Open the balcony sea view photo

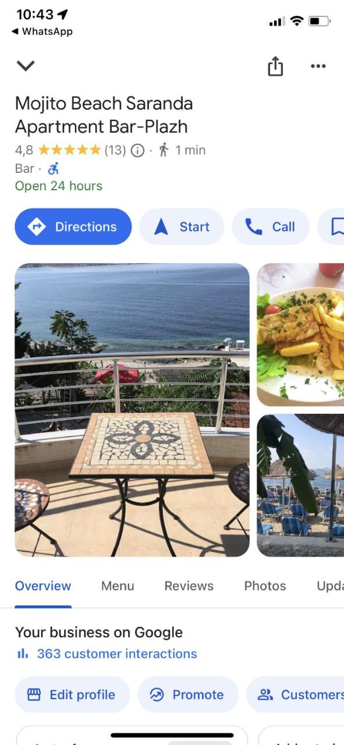132,410
